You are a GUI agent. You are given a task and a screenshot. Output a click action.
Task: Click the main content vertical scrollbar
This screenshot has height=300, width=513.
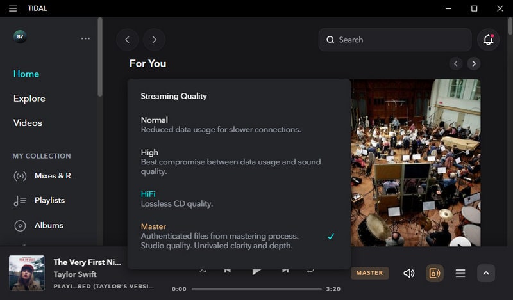pyautogui.click(x=510, y=26)
